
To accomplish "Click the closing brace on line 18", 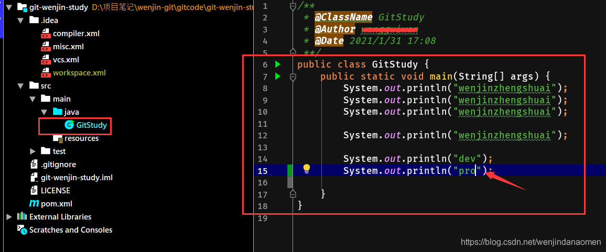I will (x=300, y=205).
